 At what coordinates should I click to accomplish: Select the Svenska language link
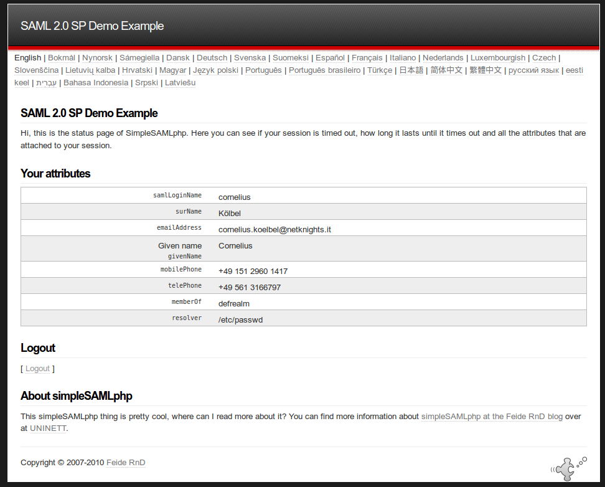pos(250,58)
